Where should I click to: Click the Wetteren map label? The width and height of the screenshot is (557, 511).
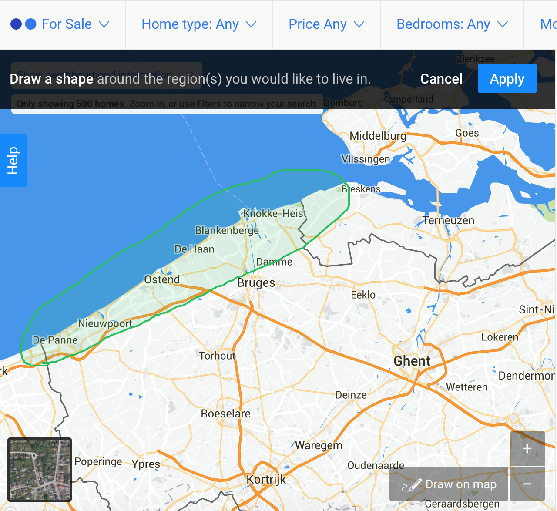coord(467,387)
